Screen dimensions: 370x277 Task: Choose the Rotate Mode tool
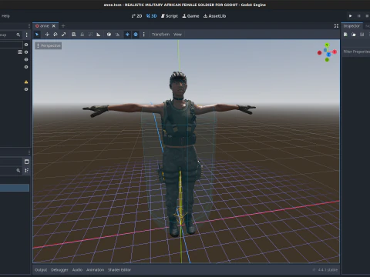point(55,35)
